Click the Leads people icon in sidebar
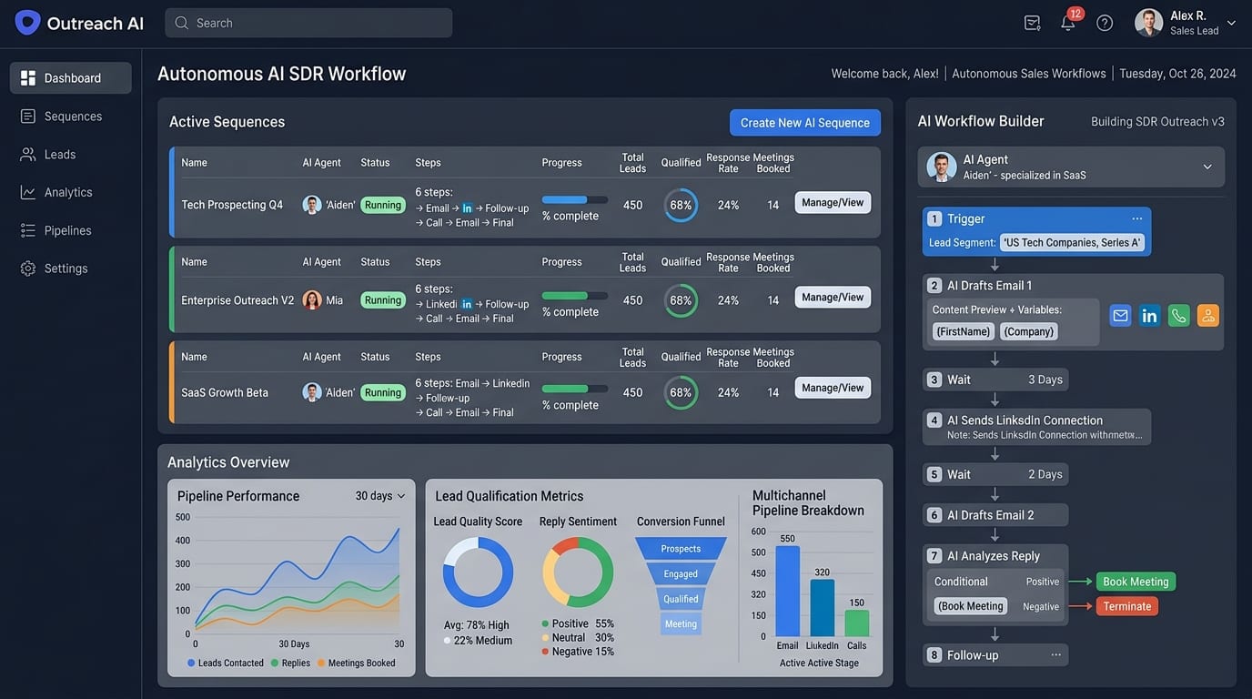This screenshot has width=1252, height=699. [x=28, y=155]
